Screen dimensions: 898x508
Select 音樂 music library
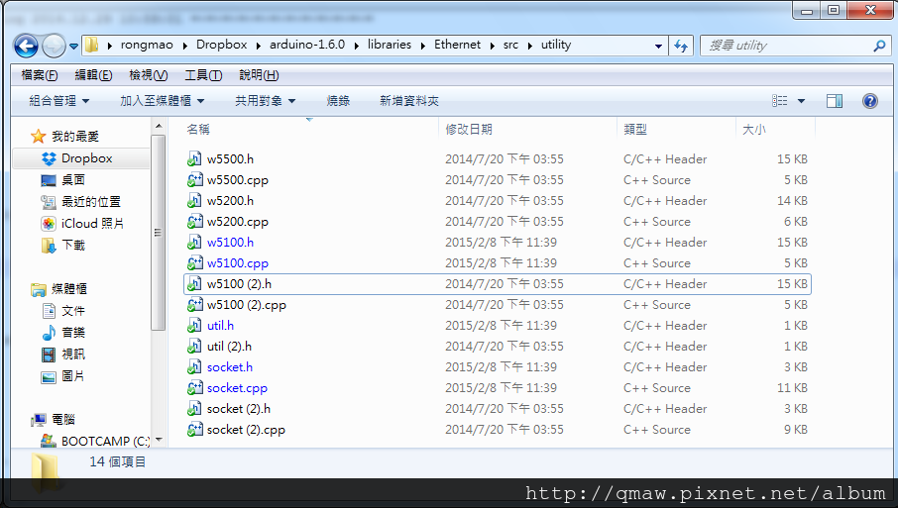(x=63, y=333)
